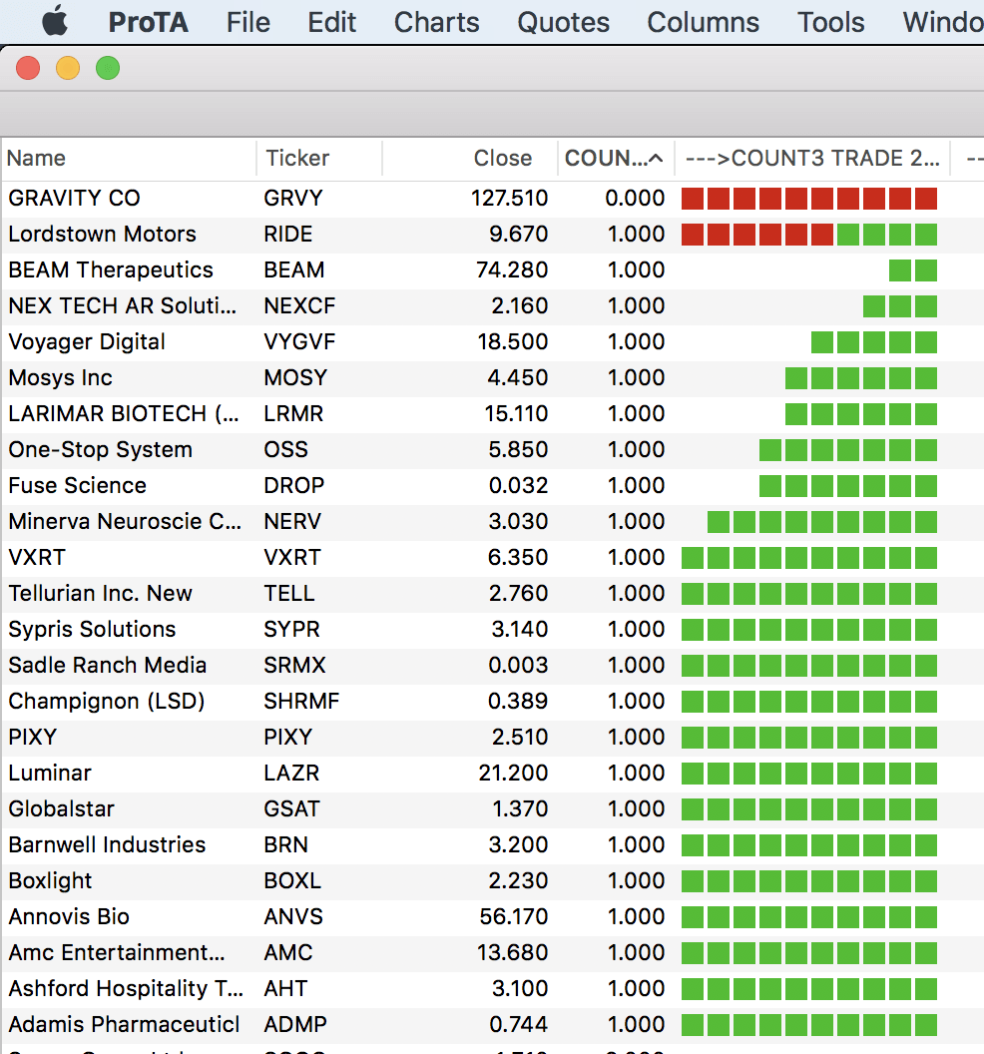984x1054 pixels.
Task: Select the Tellurian Inc. New name cell
Action: [x=100, y=594]
